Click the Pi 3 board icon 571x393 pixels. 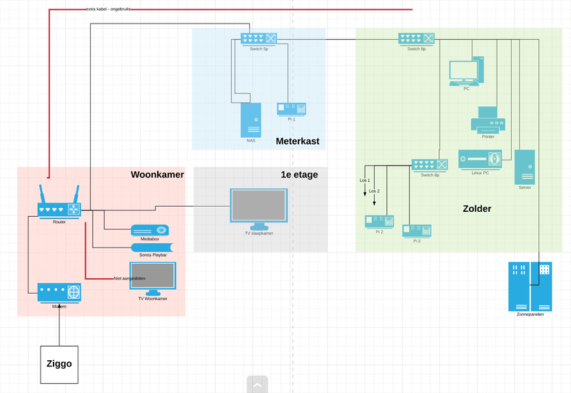pyautogui.click(x=417, y=231)
